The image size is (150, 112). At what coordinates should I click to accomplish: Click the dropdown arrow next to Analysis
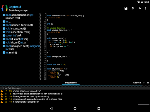(x=144, y=83)
